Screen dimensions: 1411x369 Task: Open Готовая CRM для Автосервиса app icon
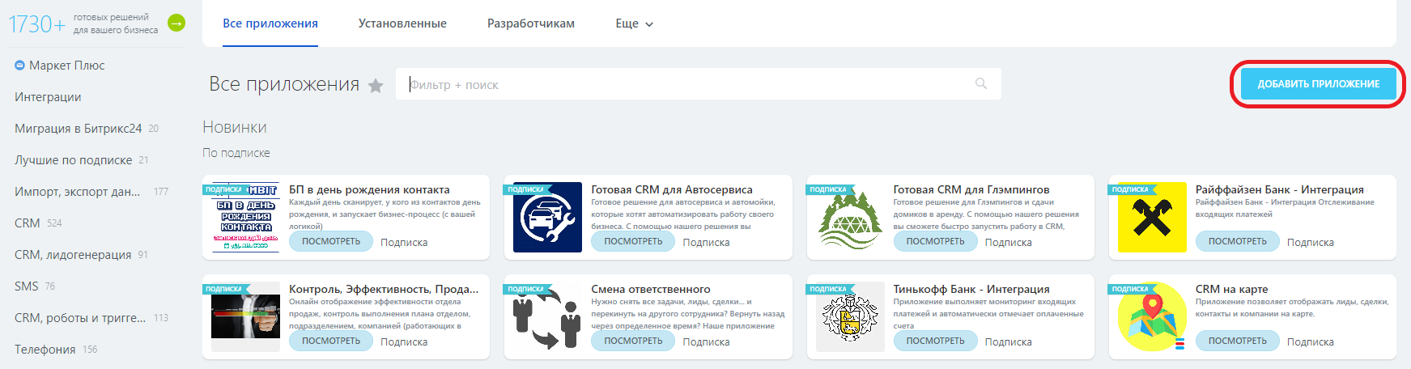click(547, 217)
